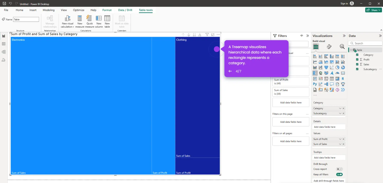This screenshot has height=183, width=383.
Task: Open Sum of Profit field dropdown
Action: [340, 139]
